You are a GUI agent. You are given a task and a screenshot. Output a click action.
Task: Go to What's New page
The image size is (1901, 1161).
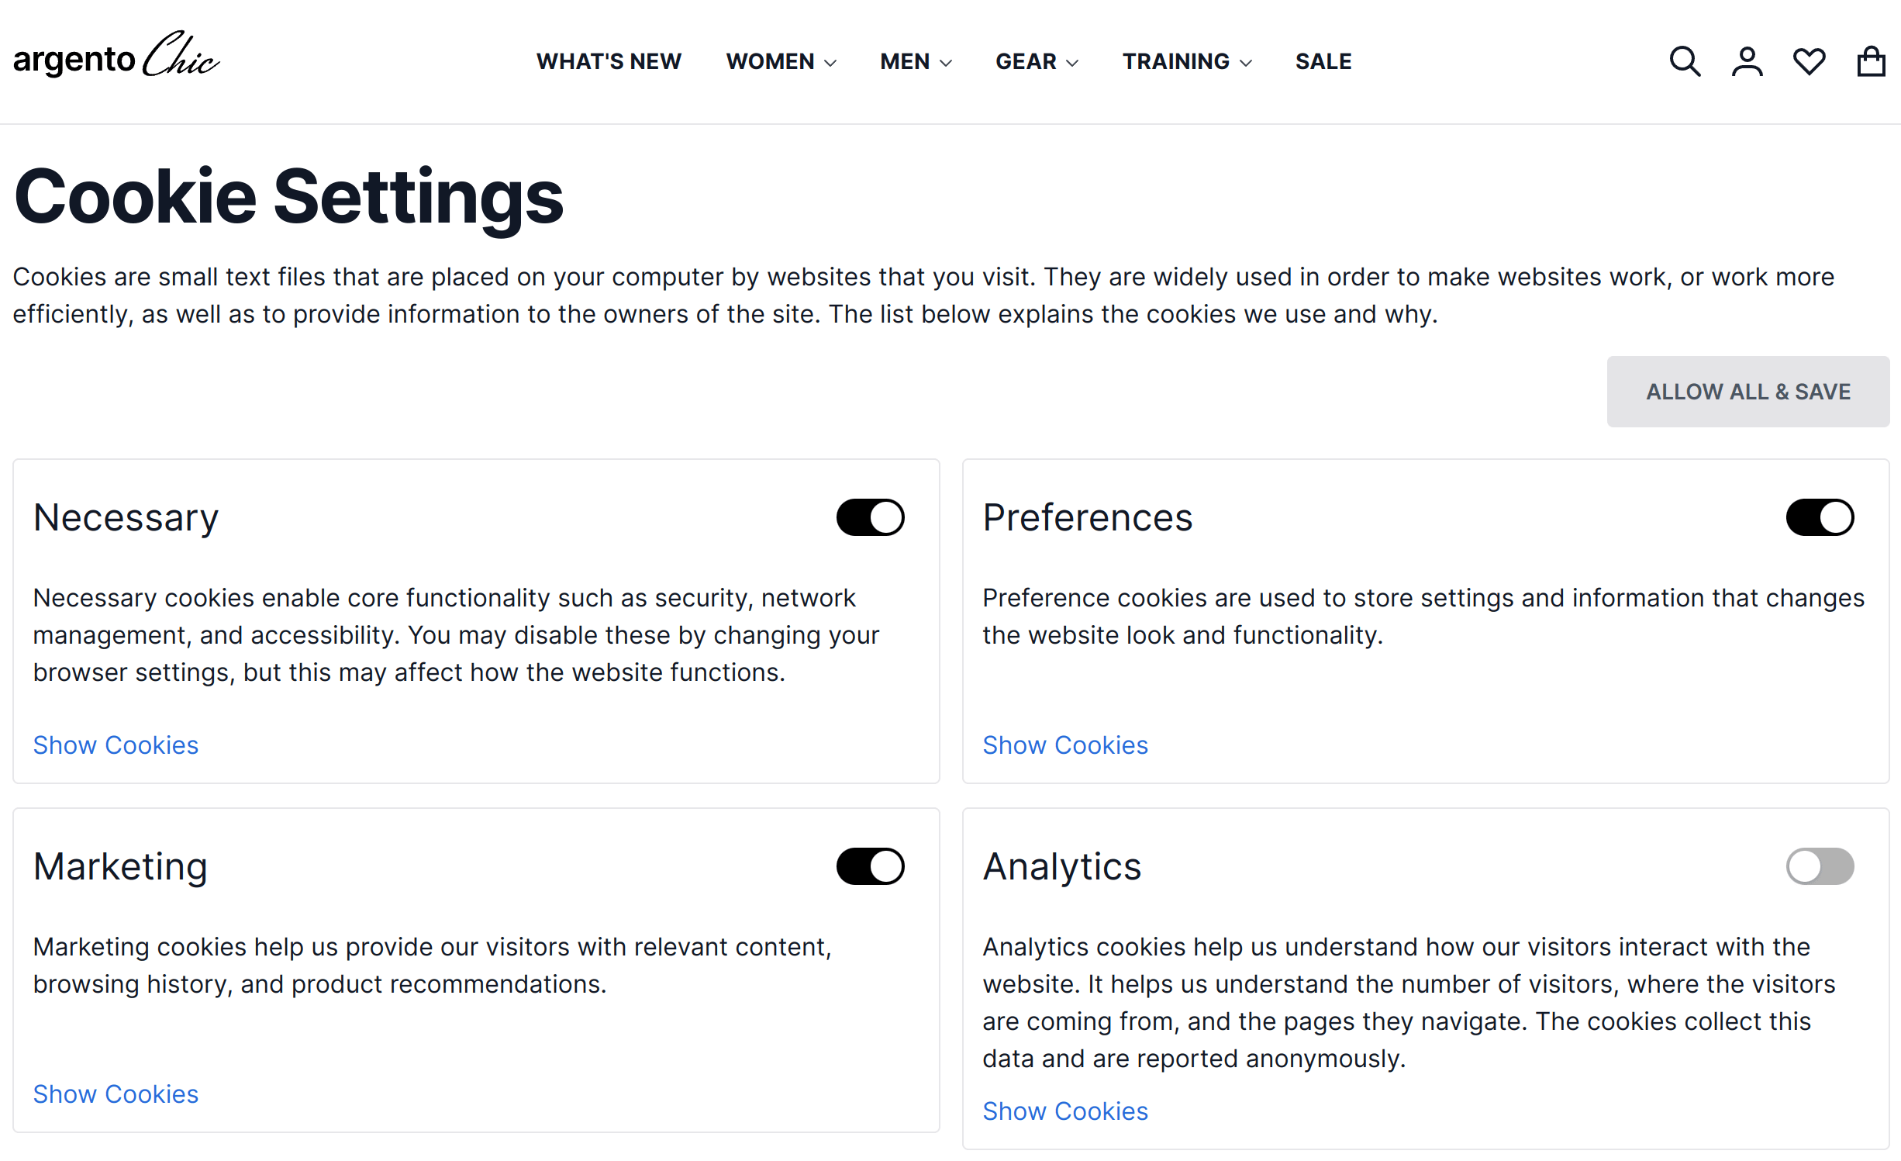pos(609,61)
